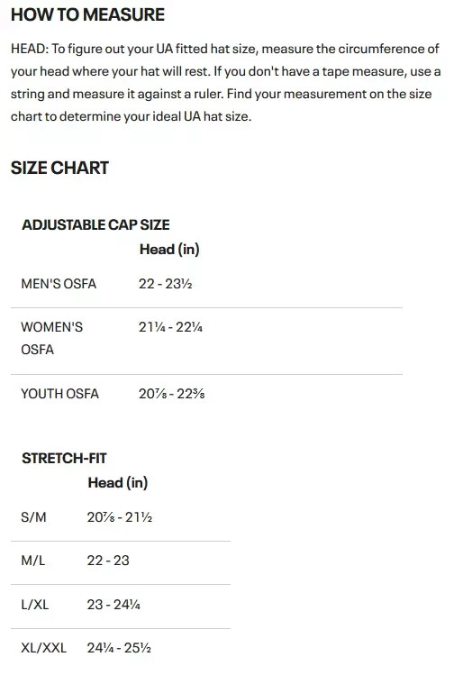Select the WOMEN'S OSFA row label
This screenshot has height=675, width=454.
(51, 338)
